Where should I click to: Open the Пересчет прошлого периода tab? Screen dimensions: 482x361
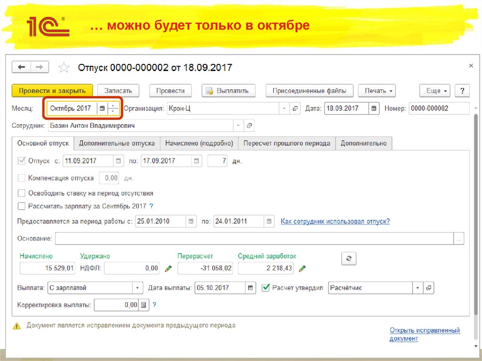(x=286, y=144)
